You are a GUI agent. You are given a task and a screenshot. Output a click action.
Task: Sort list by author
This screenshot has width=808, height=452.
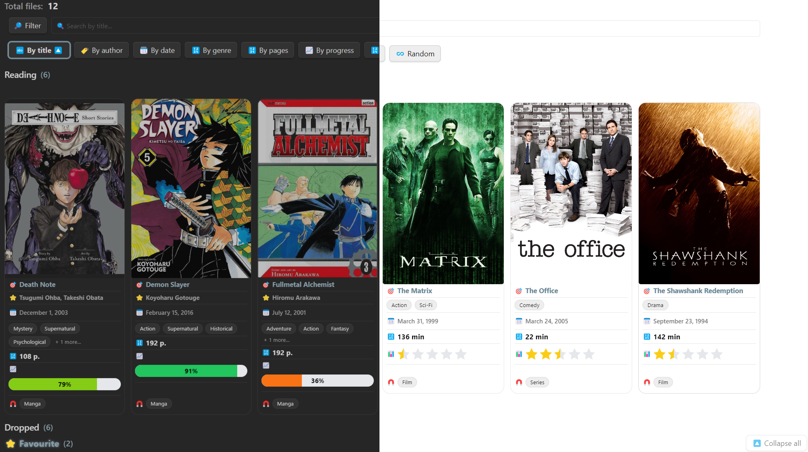(x=102, y=50)
